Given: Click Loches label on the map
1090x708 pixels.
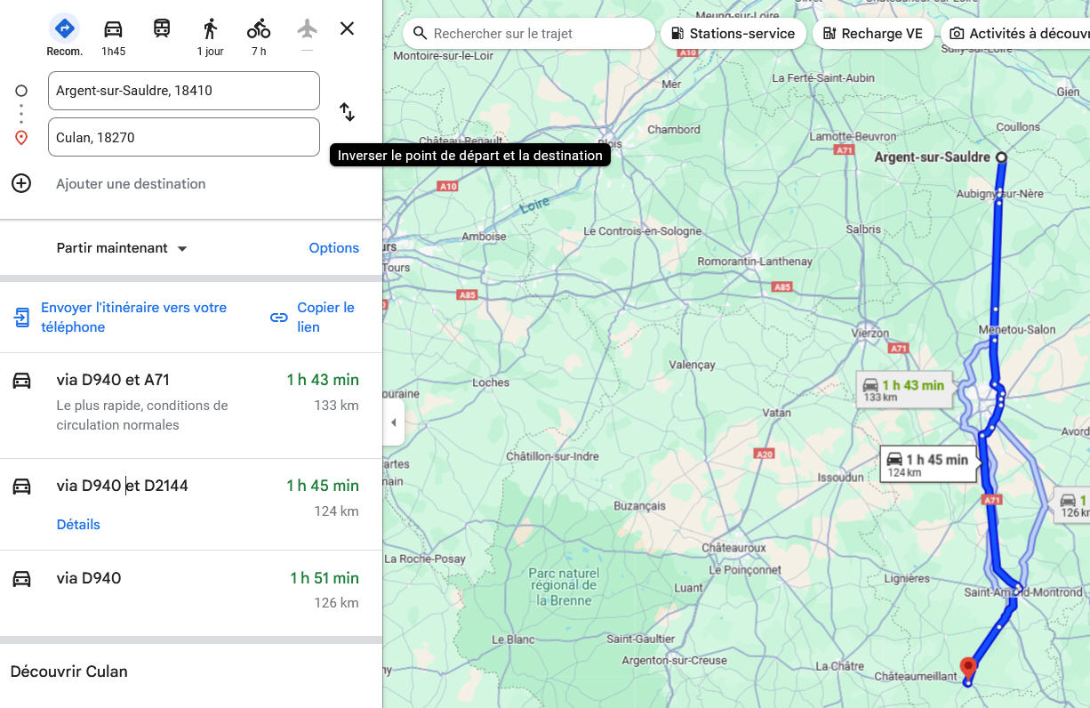Looking at the screenshot, I should [491, 382].
